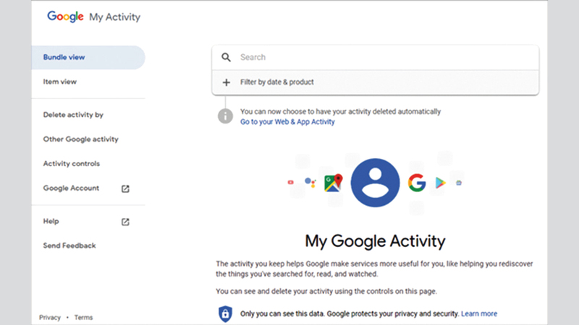Open the Go to your Web & App Activity link
This screenshot has width=579, height=325.
click(x=287, y=122)
